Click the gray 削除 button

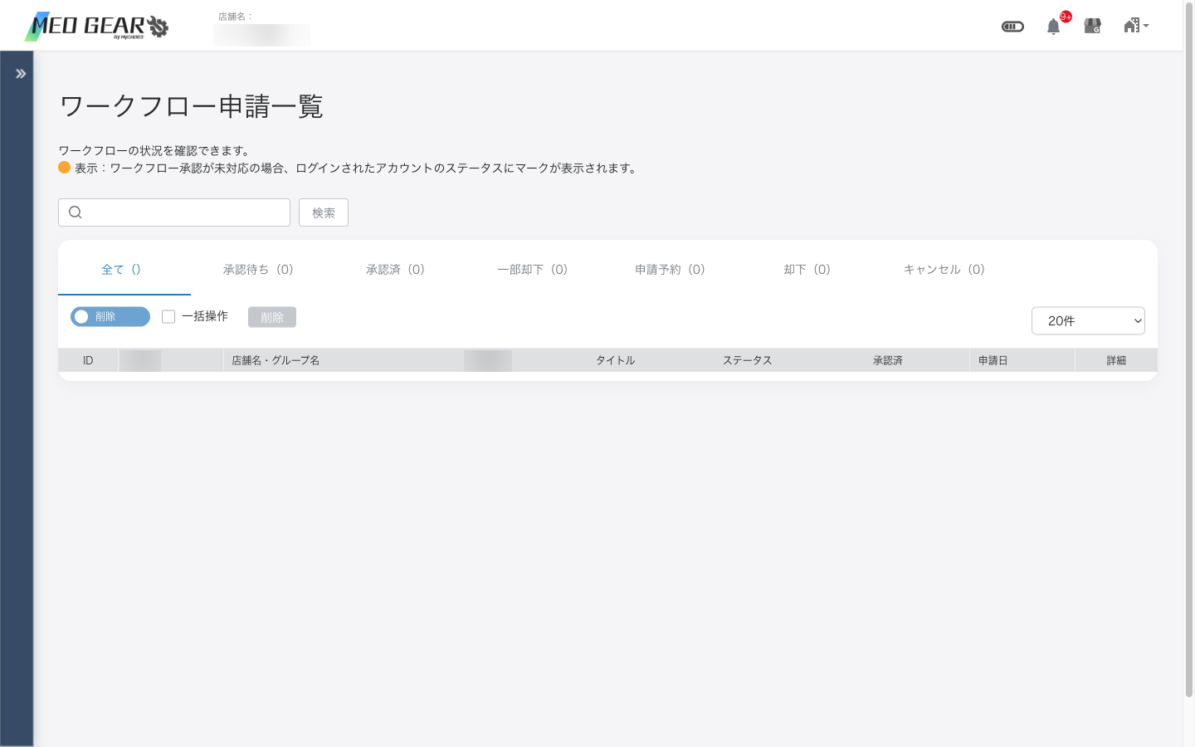(272, 317)
